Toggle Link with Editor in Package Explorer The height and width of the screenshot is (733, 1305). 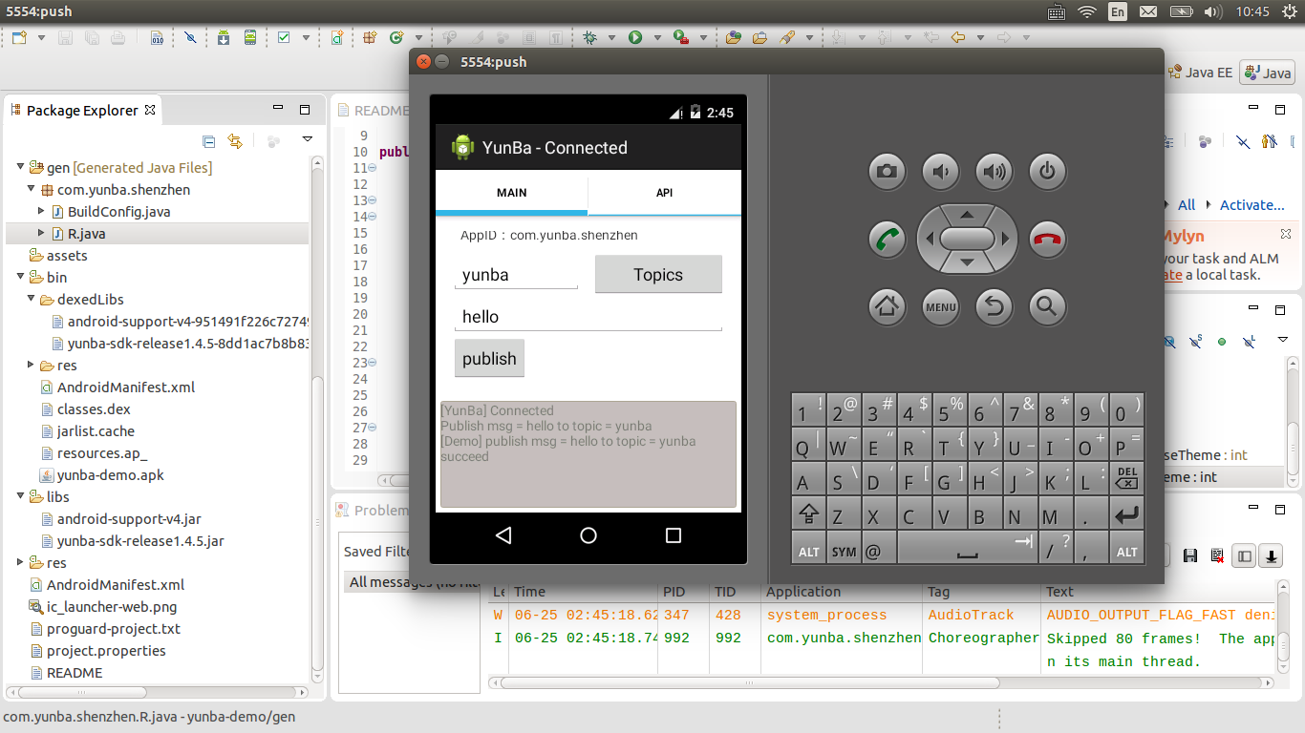click(x=235, y=141)
